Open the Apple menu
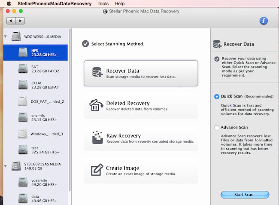Image resolution: width=279 pixels, height=205 pixels. point(9,3)
